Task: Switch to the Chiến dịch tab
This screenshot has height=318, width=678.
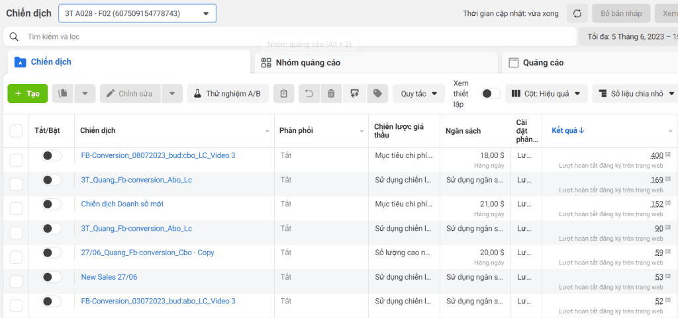Action: tap(129, 62)
